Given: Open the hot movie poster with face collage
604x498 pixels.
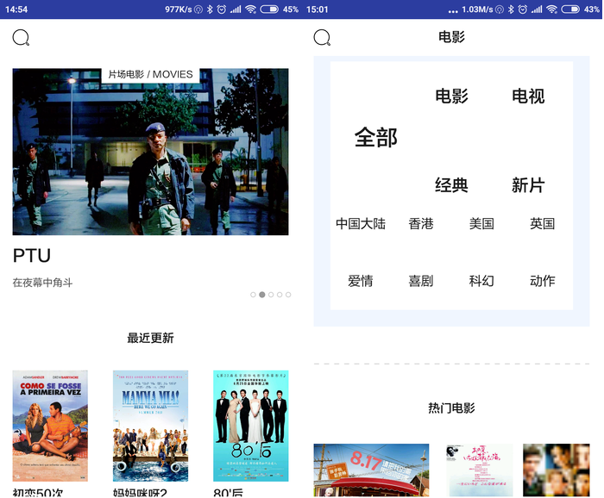Looking at the screenshot, I should pos(557,470).
